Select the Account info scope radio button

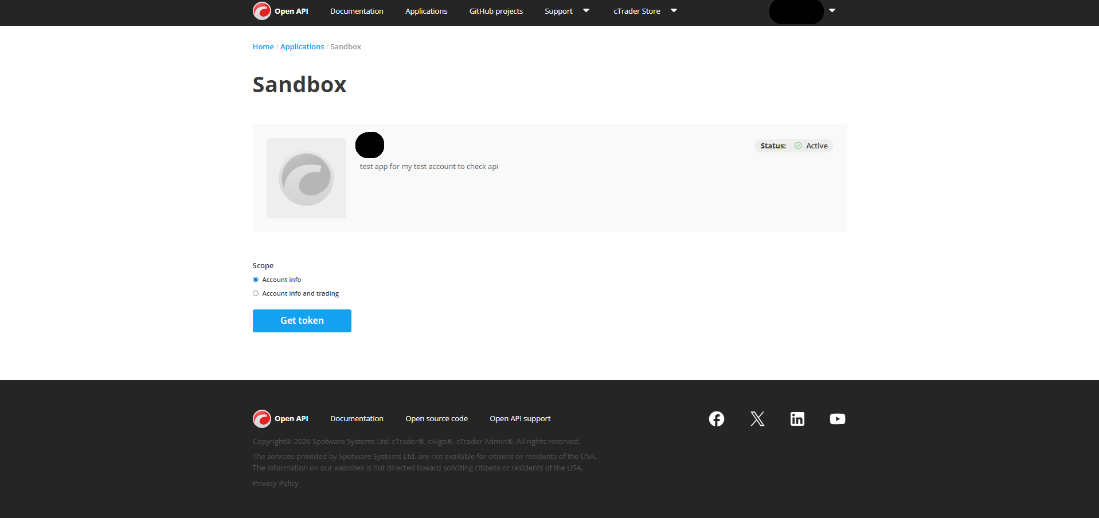click(256, 280)
